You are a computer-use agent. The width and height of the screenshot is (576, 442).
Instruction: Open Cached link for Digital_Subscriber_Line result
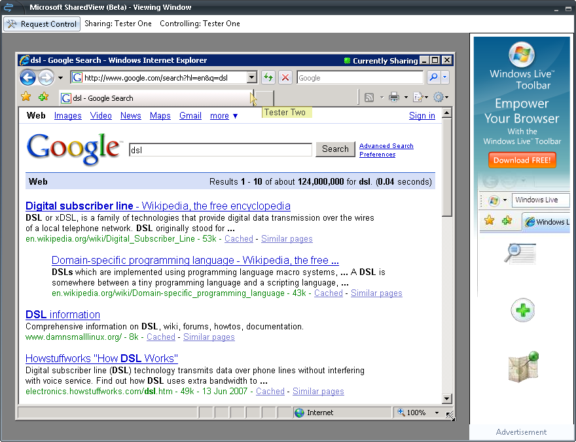point(239,239)
